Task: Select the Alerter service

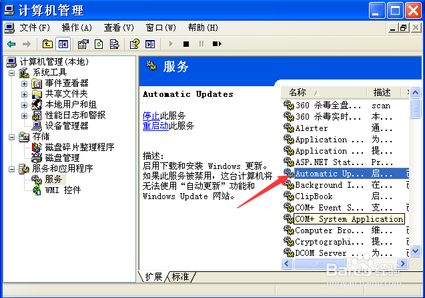Action: click(x=346, y=128)
